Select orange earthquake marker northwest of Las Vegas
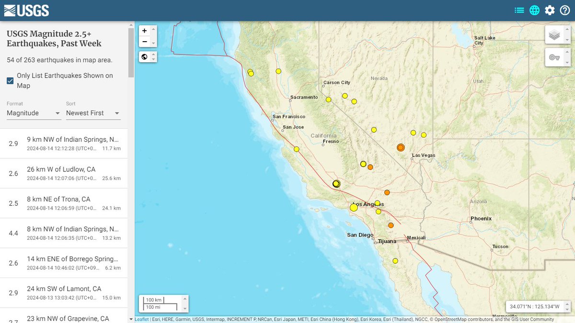Image resolution: width=575 pixels, height=323 pixels. point(401,148)
